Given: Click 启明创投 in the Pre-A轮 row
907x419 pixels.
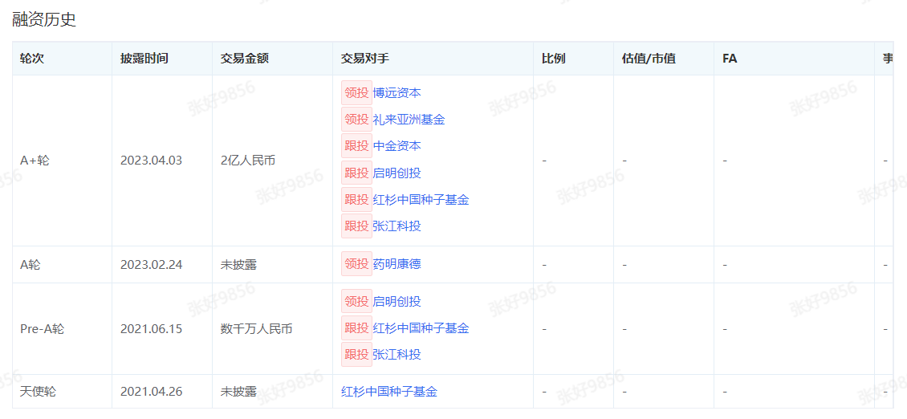Looking at the screenshot, I should point(397,302).
